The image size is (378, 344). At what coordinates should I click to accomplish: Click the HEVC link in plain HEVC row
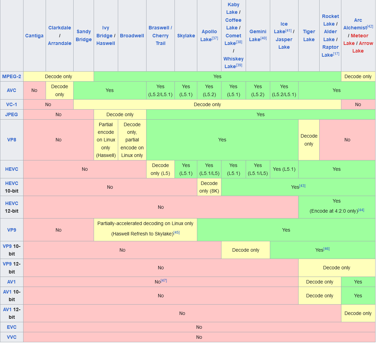(11, 169)
